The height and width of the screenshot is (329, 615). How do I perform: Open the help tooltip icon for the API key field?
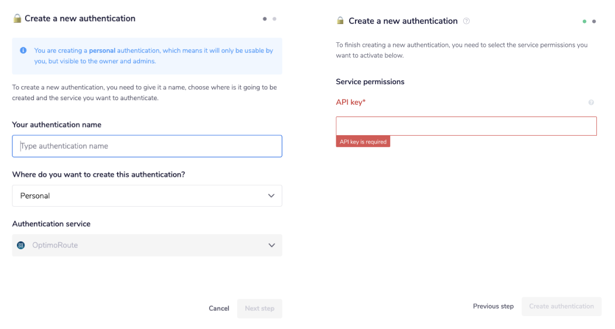coord(591,102)
